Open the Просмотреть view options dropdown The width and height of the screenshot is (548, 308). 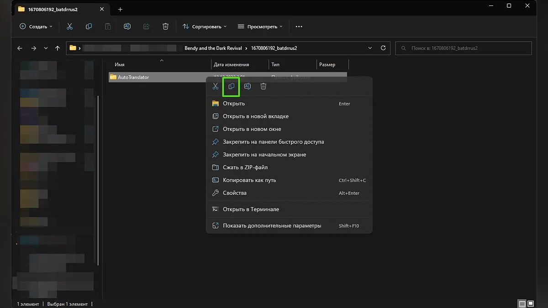click(x=260, y=26)
